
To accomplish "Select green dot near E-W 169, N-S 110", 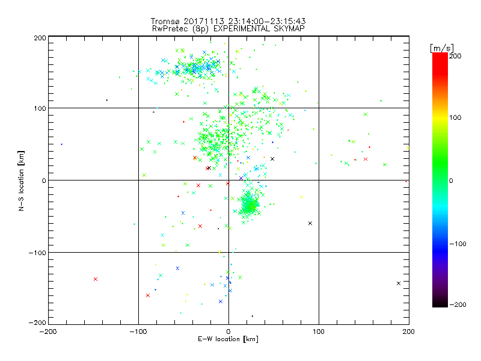I will (381, 100).
